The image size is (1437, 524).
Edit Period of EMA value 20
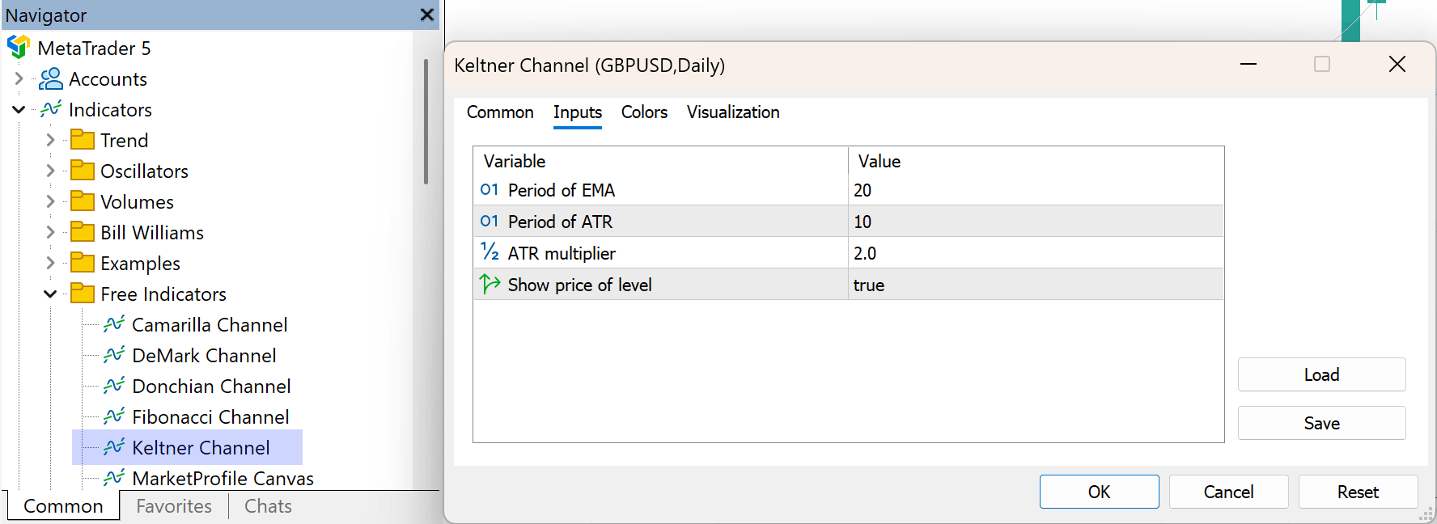1036,190
